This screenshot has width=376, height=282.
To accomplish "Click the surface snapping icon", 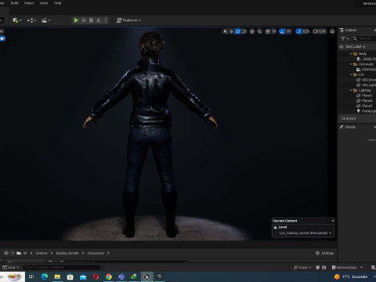I will coord(259,31).
